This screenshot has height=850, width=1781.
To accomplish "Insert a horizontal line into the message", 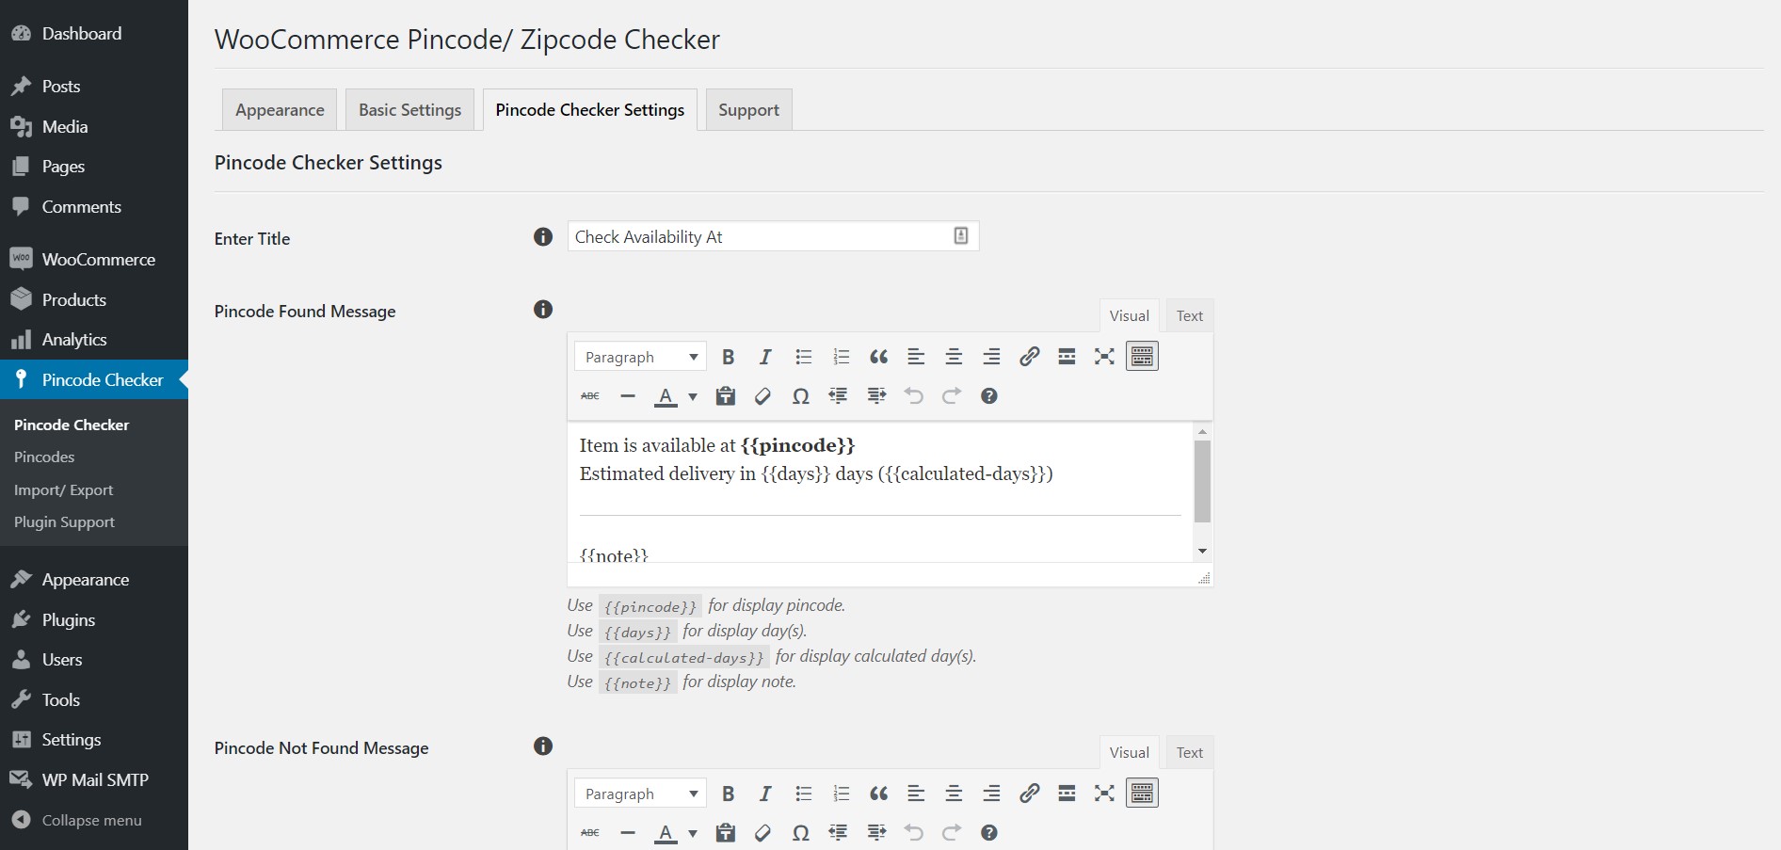I will pos(628,395).
